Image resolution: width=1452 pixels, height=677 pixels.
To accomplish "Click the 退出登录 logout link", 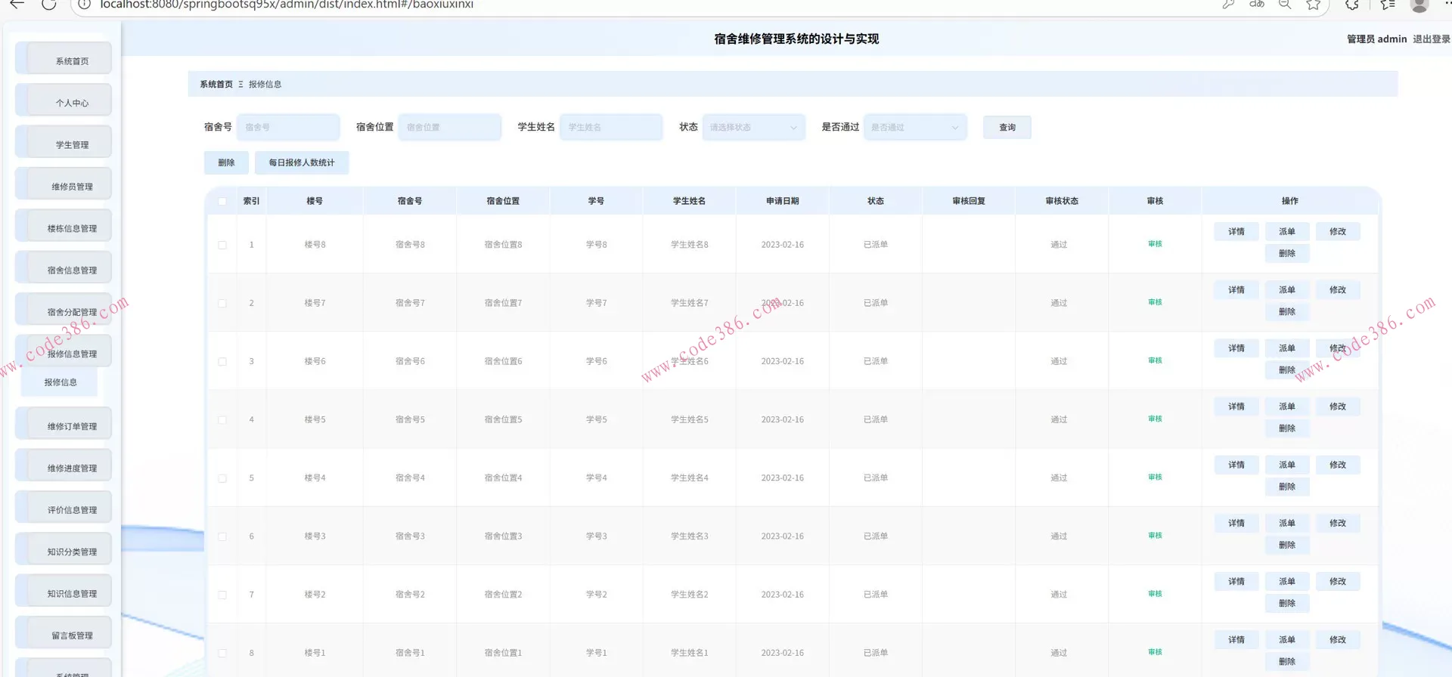I will 1431,39.
